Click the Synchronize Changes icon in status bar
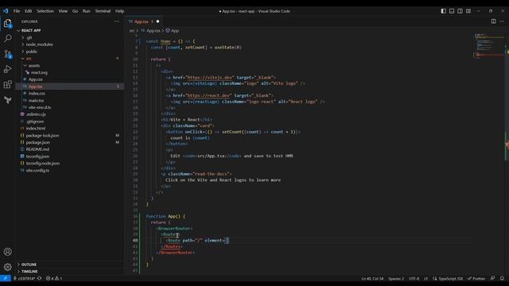The width and height of the screenshot is (509, 286). click(x=39, y=278)
